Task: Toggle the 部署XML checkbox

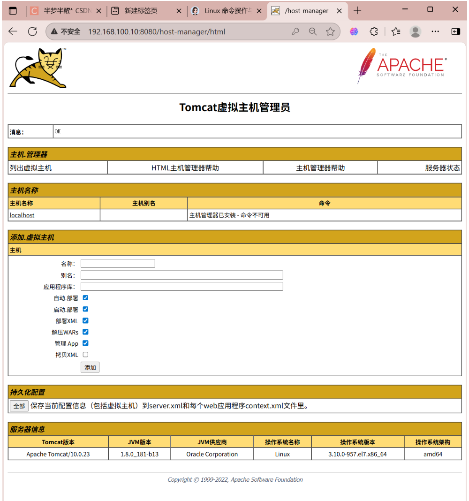Action: pos(86,320)
